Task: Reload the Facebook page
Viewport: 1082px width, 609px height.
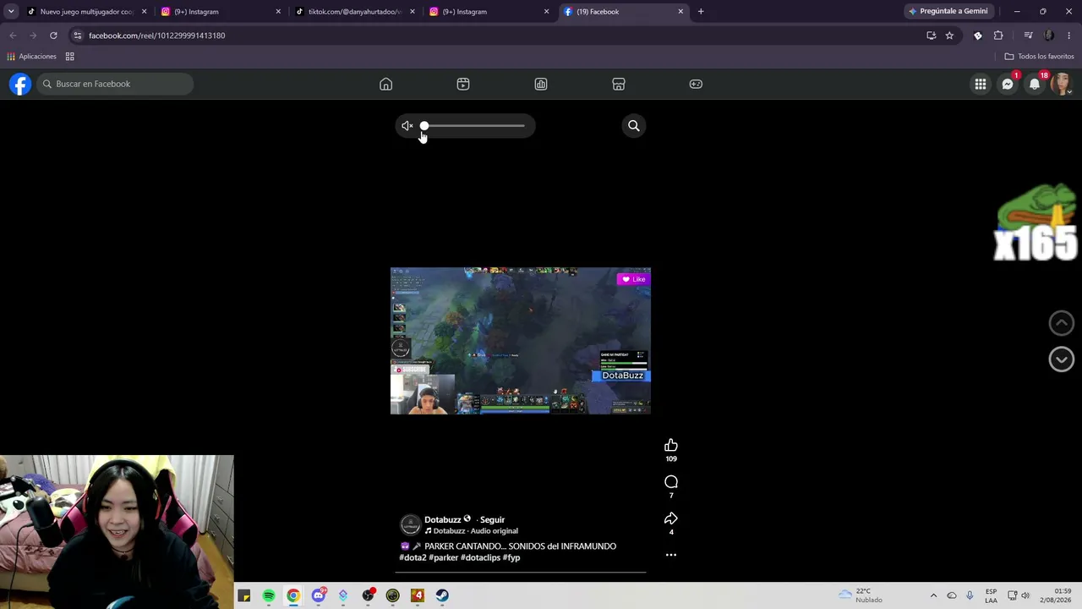Action: pos(53,36)
